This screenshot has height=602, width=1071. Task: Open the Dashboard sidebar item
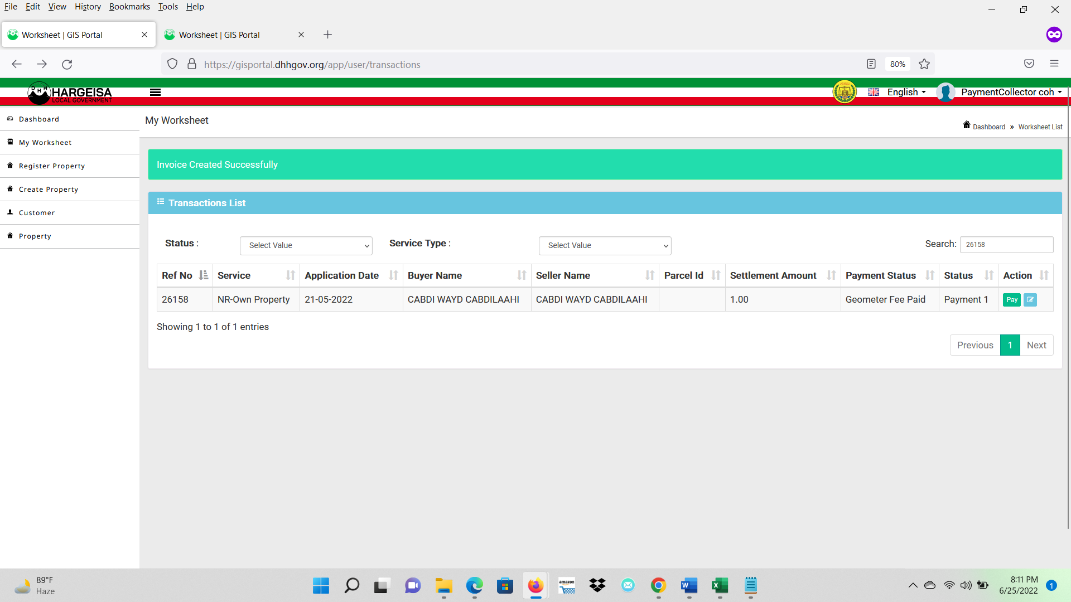[x=70, y=119]
